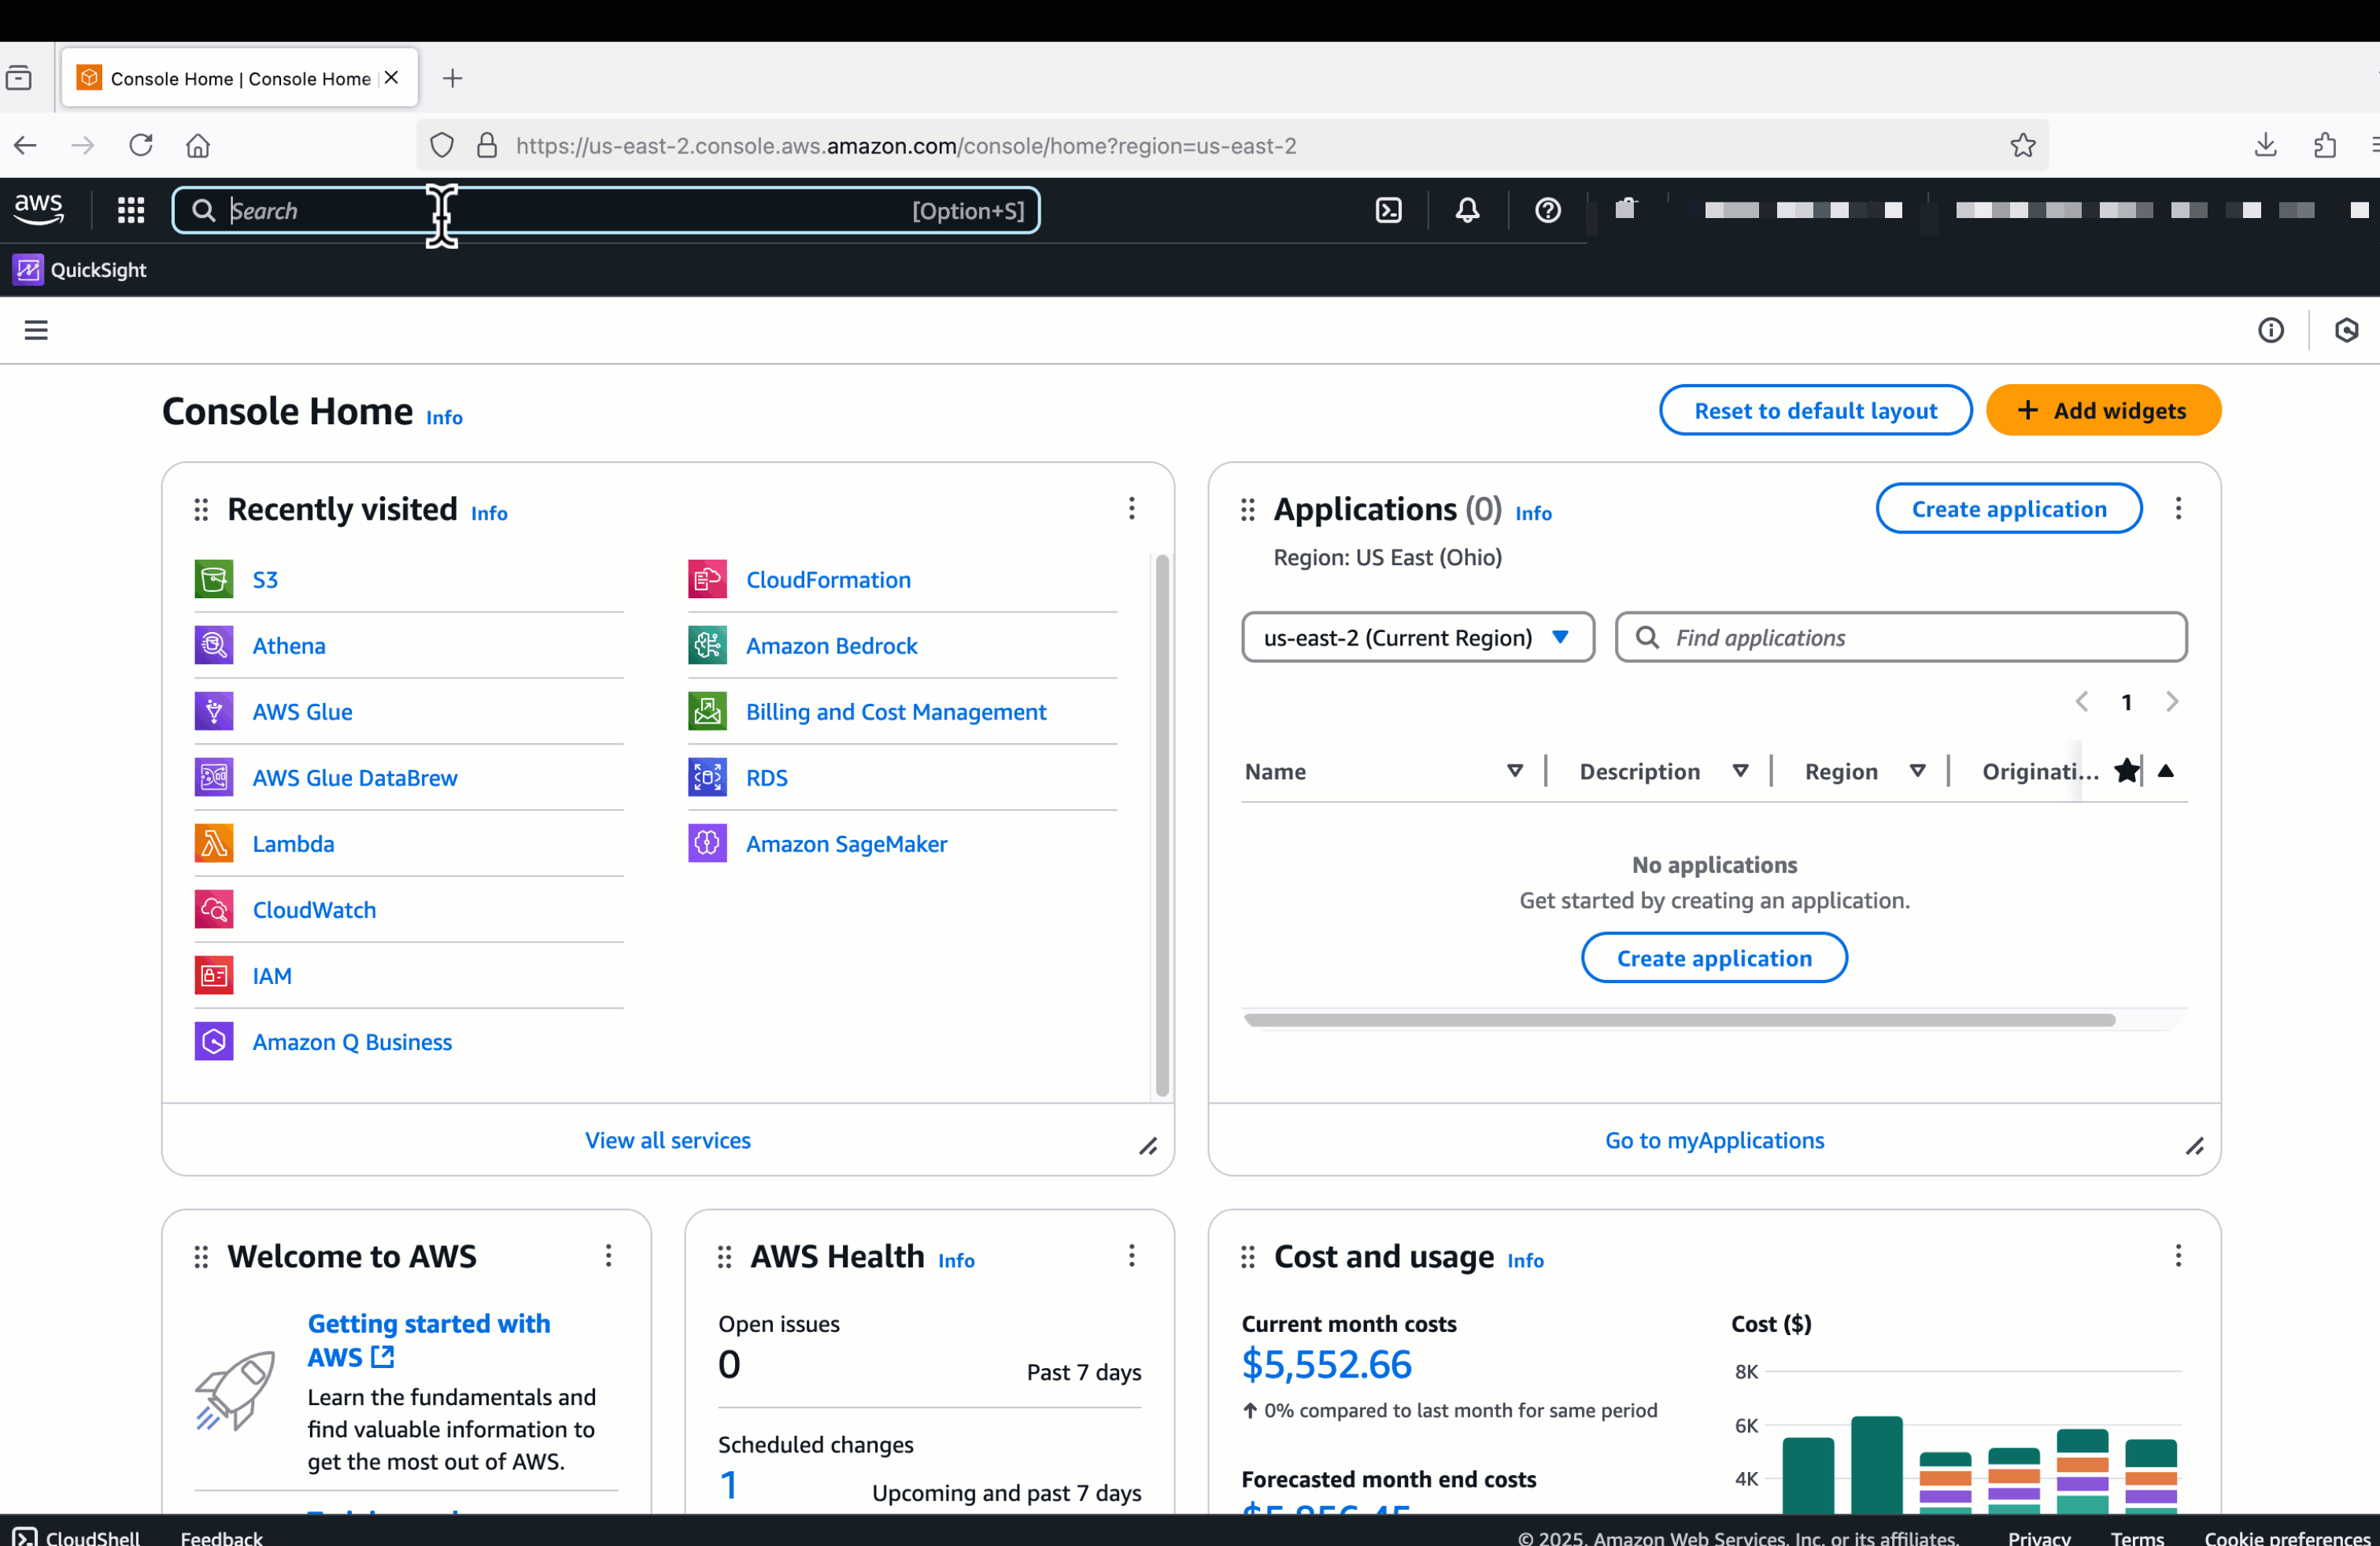
Task: Click the Find applications search field
Action: tap(1900, 637)
